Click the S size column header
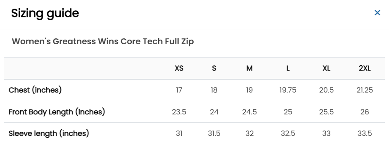 (x=214, y=68)
